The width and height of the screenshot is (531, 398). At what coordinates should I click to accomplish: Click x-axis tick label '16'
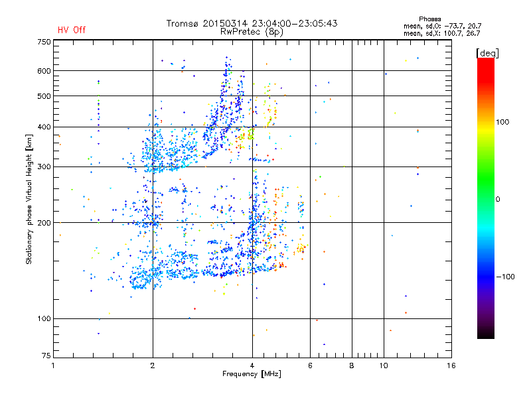pyautogui.click(x=451, y=365)
